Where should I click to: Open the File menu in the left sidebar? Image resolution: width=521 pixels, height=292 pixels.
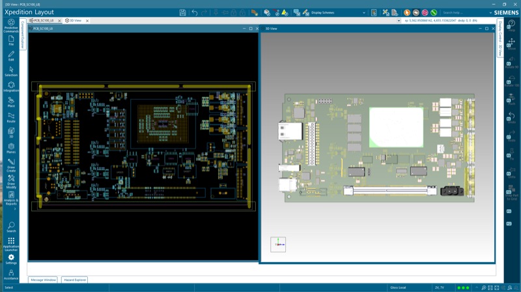pyautogui.click(x=11, y=40)
